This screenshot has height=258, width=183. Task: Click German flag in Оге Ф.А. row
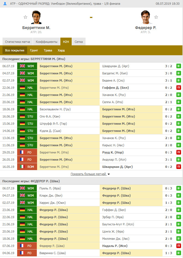22,116
